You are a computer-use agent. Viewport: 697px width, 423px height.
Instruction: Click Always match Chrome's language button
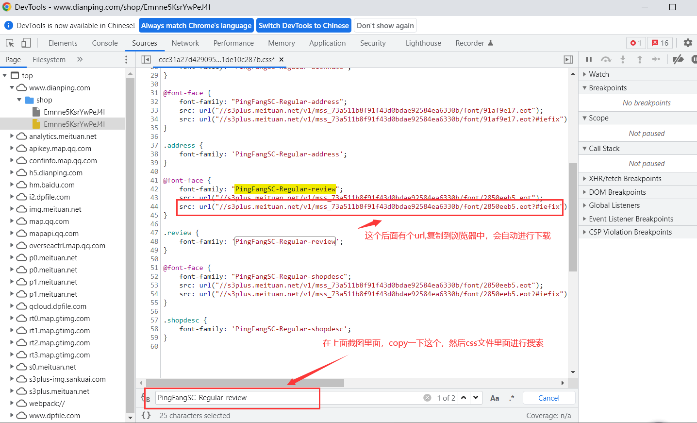pyautogui.click(x=196, y=25)
